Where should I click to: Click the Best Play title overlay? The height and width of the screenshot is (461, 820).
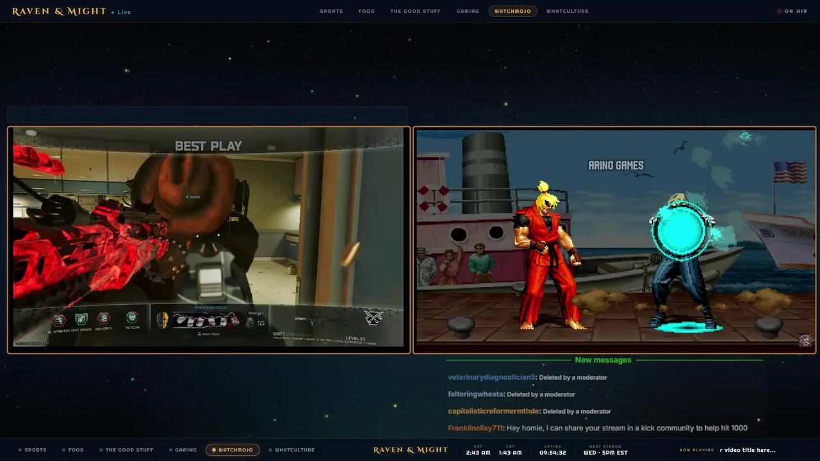208,146
